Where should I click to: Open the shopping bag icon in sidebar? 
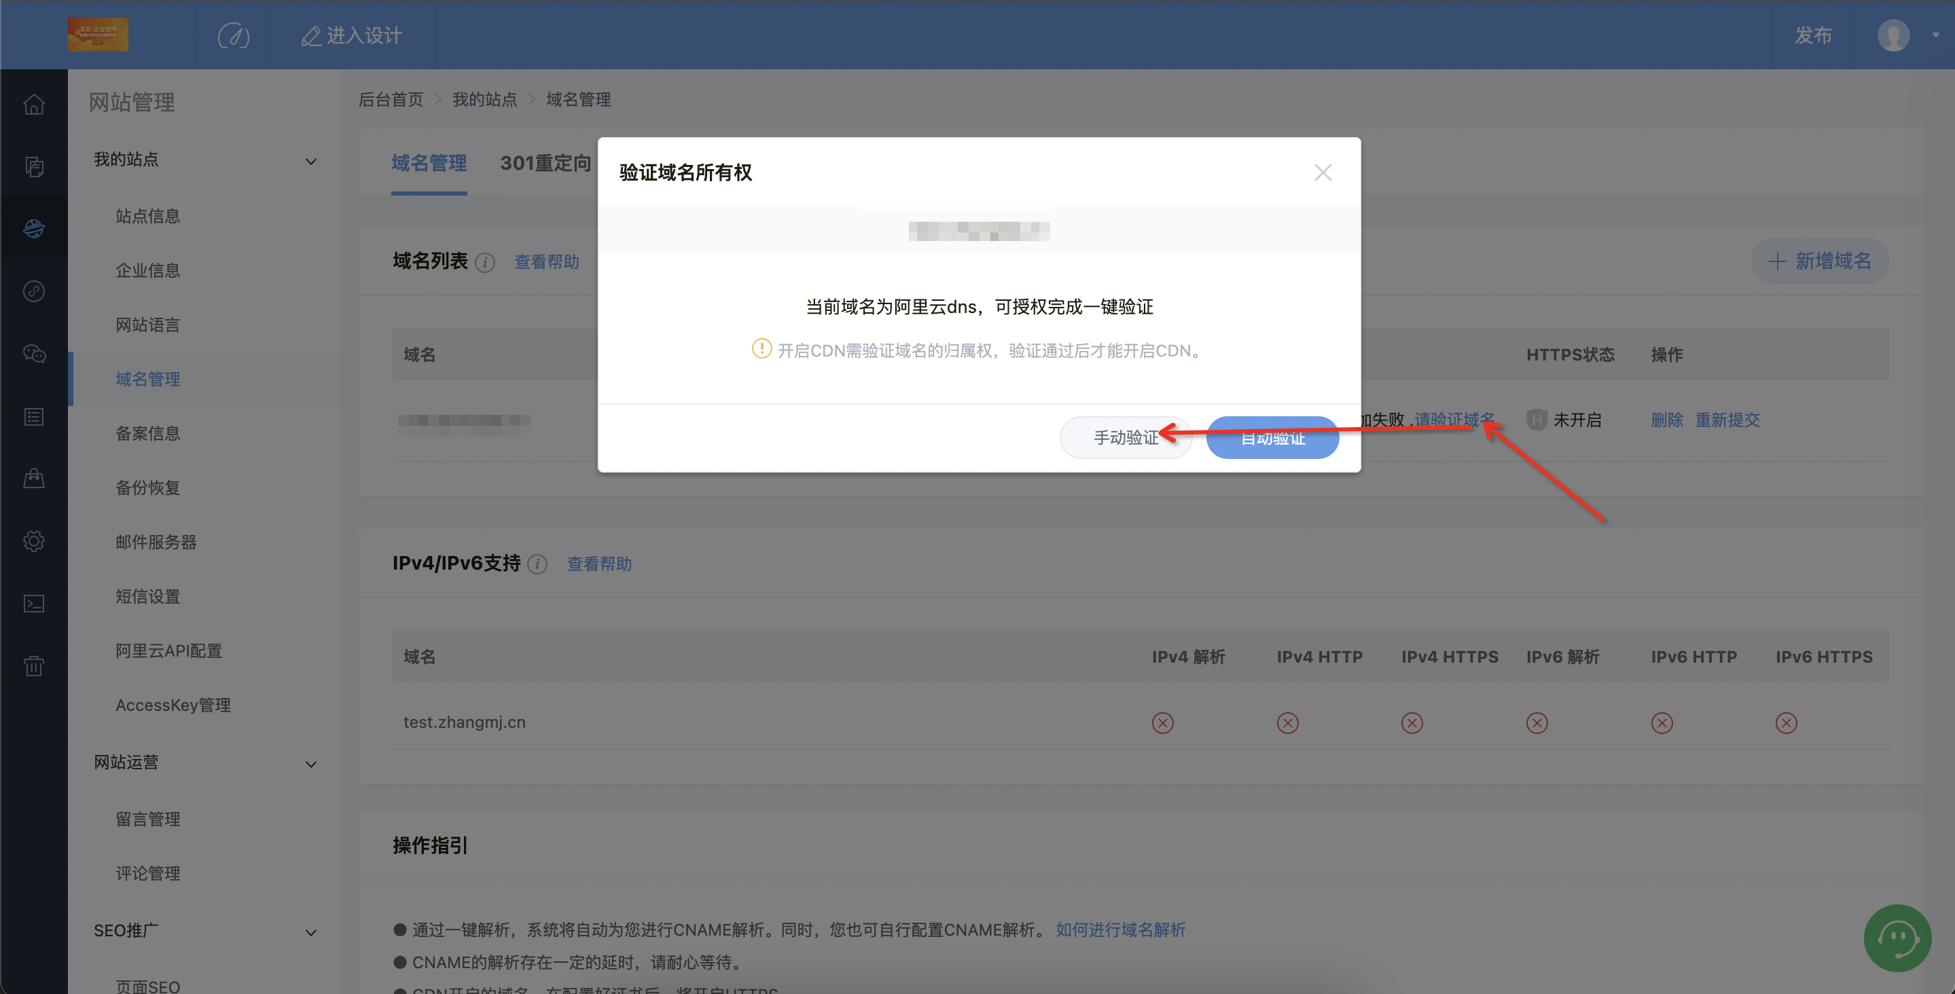tap(34, 478)
